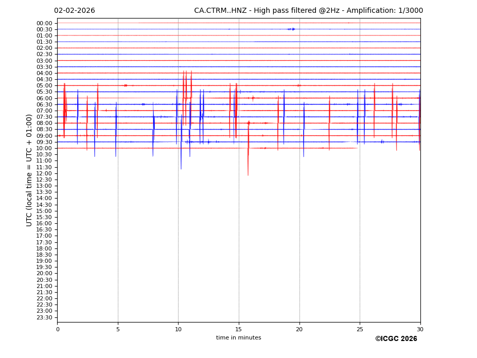The image size is (477, 358).
Task: Click the x-axis tick label 5
Action: point(118,329)
